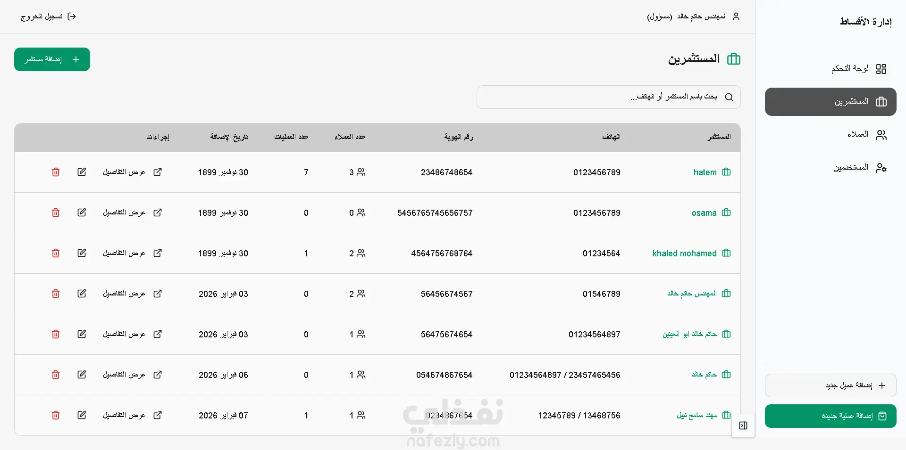Click إضافة مستثمر add investor button
This screenshot has width=906, height=450.
pyautogui.click(x=52, y=59)
